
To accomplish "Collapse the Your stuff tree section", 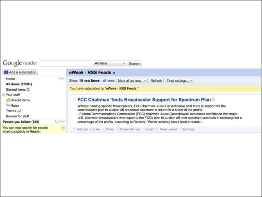I will (4, 95).
